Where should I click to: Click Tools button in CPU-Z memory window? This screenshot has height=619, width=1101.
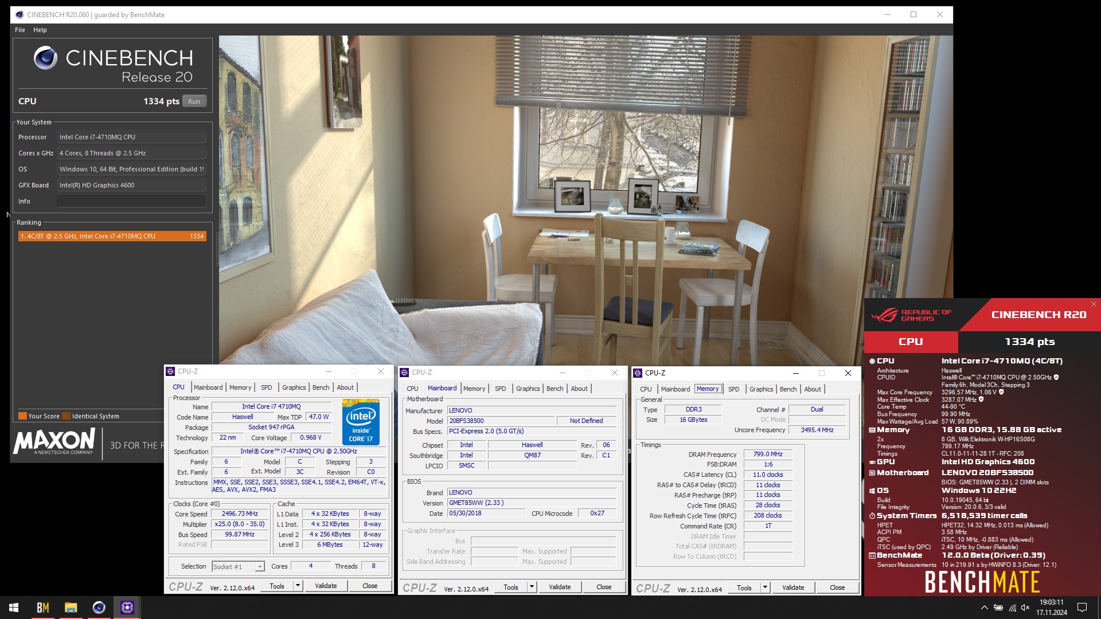744,587
